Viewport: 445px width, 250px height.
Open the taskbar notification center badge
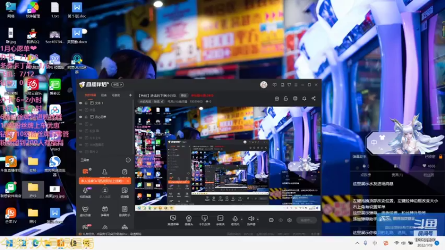point(437,243)
